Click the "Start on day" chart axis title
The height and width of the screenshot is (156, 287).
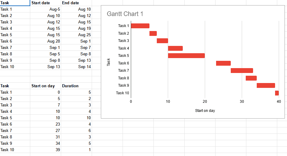click(x=205, y=111)
